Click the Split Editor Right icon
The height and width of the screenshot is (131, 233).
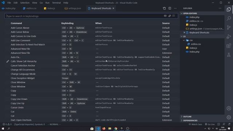[170, 8]
